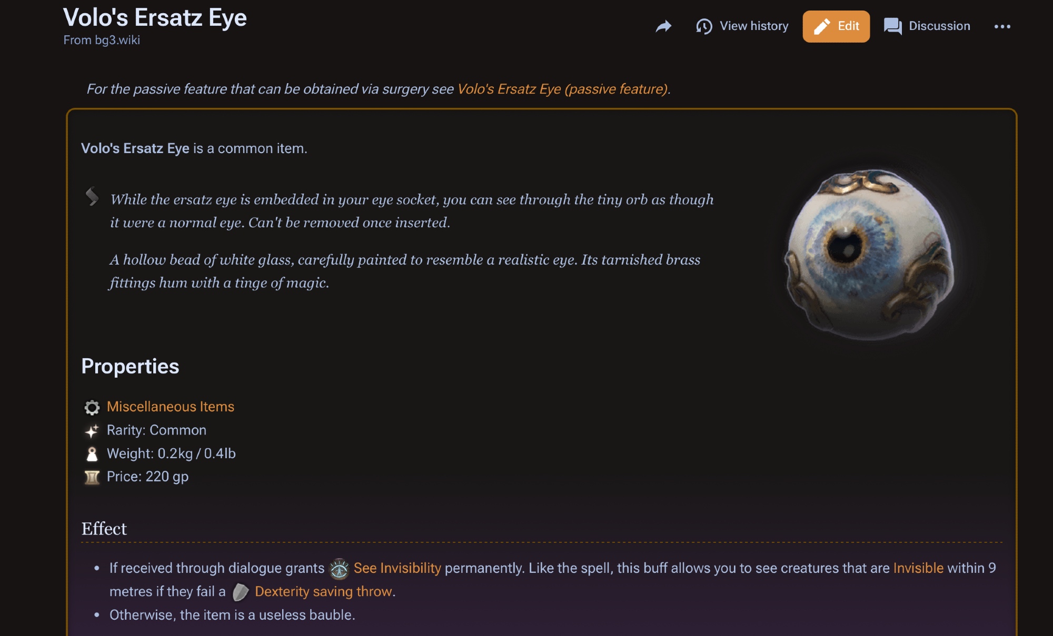Screen dimensions: 1053x636
Task: Click the Weight icon
Action: [92, 454]
